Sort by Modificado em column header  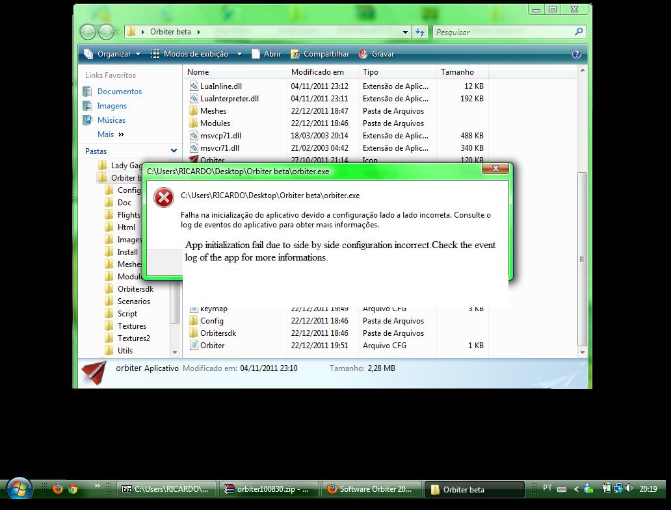pos(322,72)
